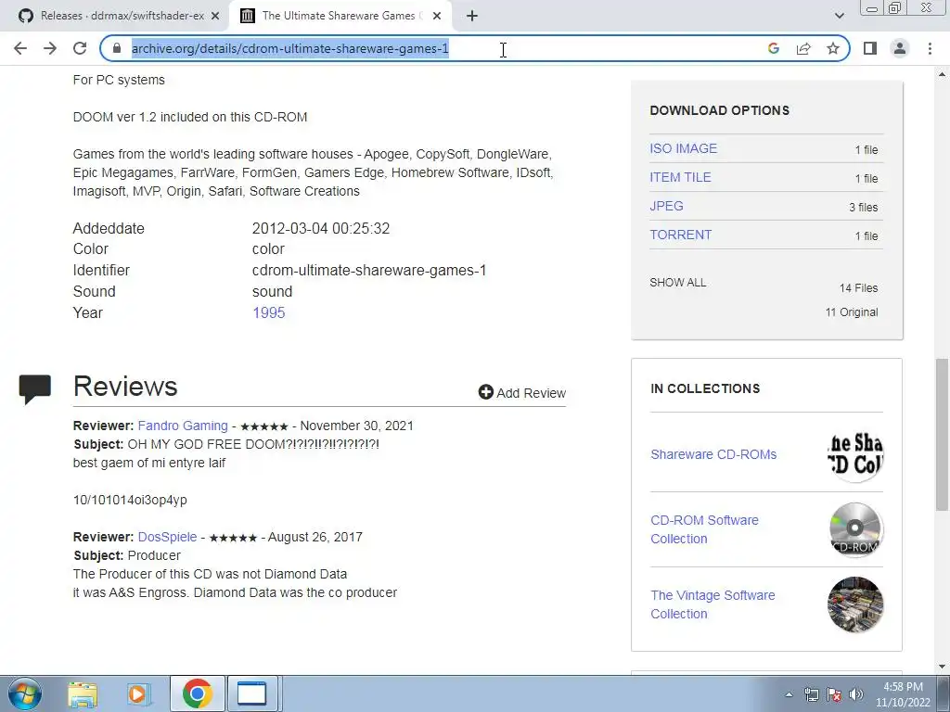
Task: Select the identifier cdrom-ultimate-shareware-games-1 text
Action: tap(369, 271)
